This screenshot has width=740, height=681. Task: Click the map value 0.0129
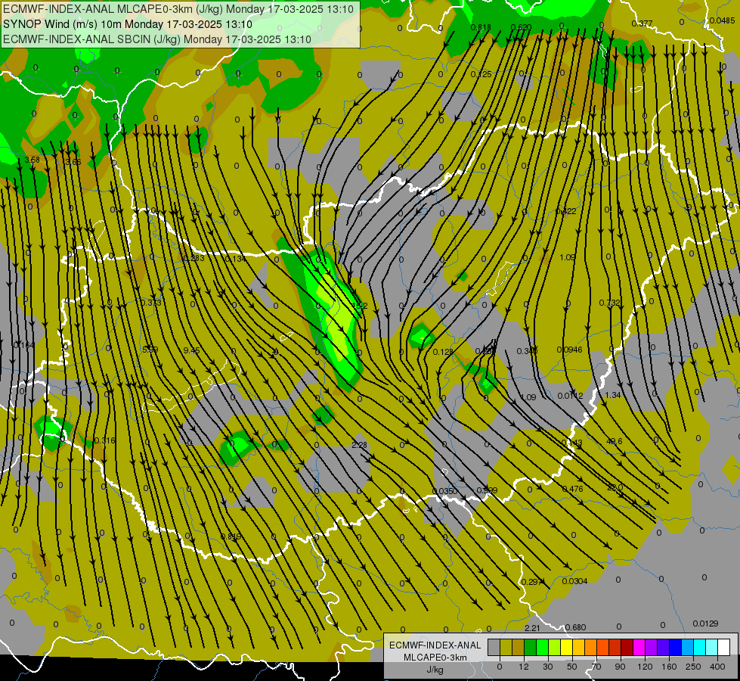[x=705, y=623]
